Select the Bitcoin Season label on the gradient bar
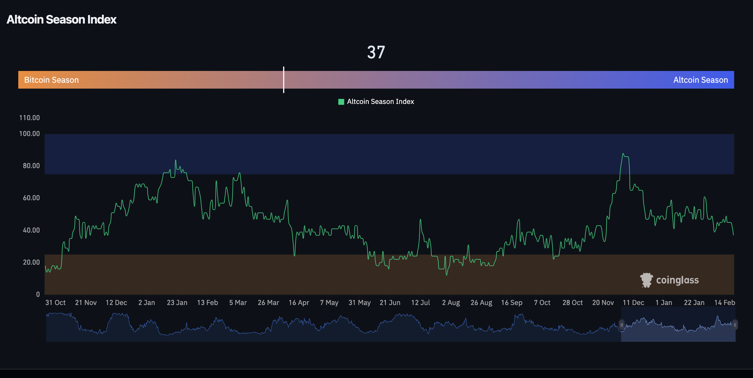This screenshot has width=753, height=378. click(x=51, y=79)
